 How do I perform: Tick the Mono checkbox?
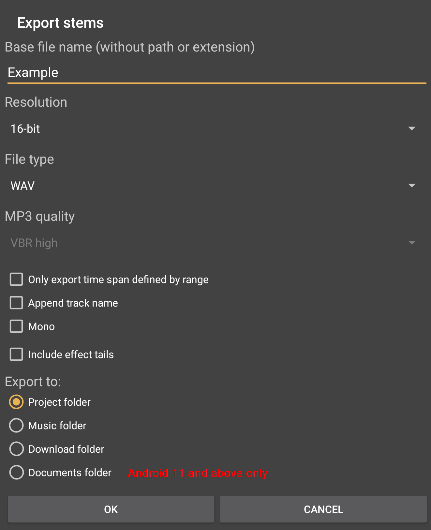click(x=16, y=326)
